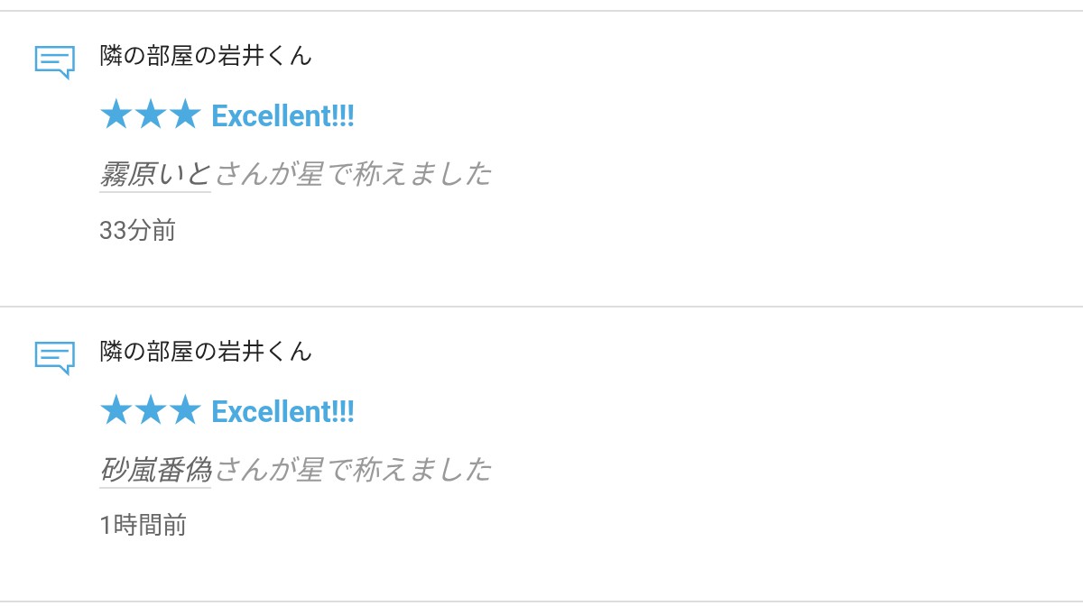The width and height of the screenshot is (1083, 615).
Task: Click the first star in 霧原いと's rating
Action: 116,115
